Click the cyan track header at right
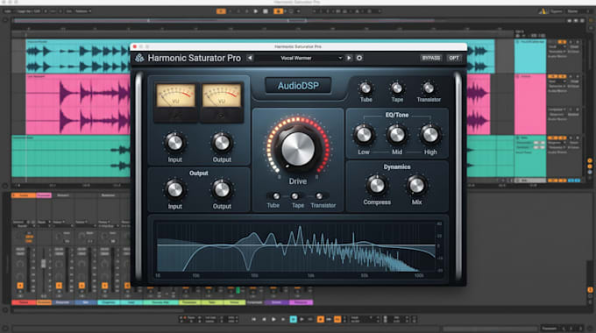The height and width of the screenshot is (333, 596). [530, 57]
